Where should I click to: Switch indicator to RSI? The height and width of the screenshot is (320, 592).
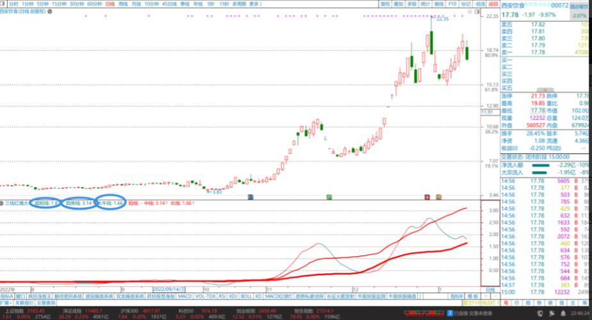[222, 296]
